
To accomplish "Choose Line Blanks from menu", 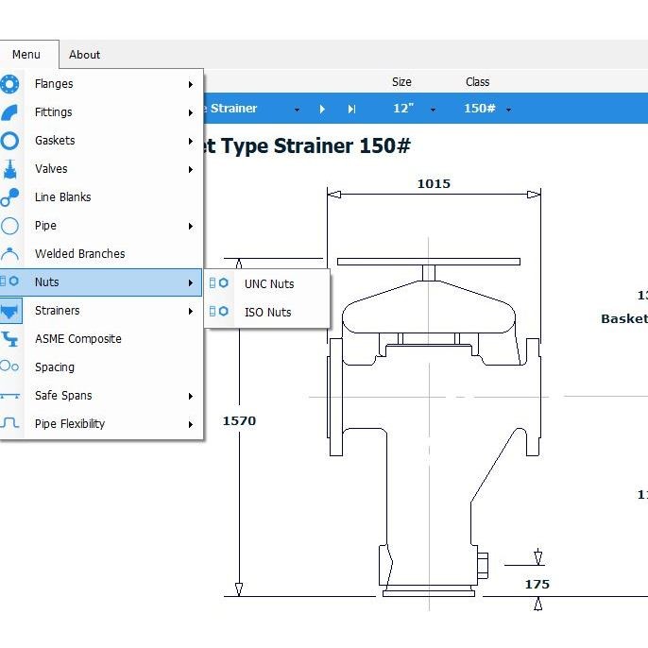I will coord(101,197).
